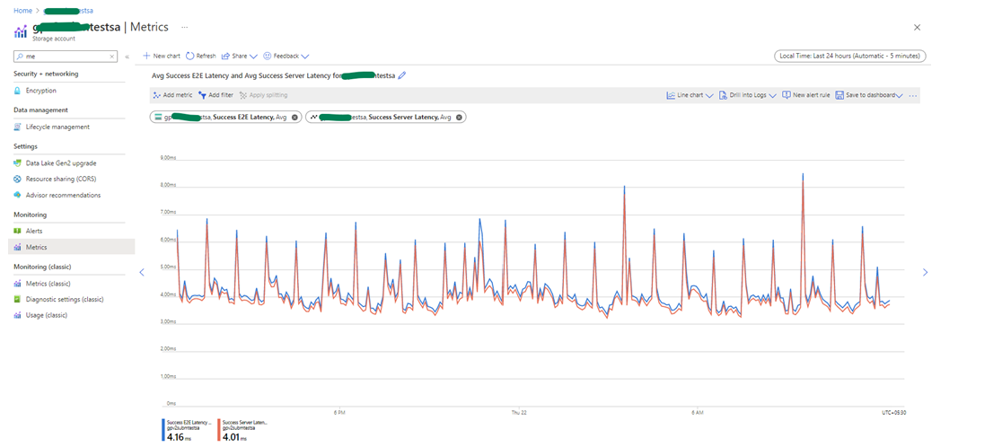Viewport: 1002px width, 447px height.
Task: Click the CORS resource sharing icon
Action: 18,179
